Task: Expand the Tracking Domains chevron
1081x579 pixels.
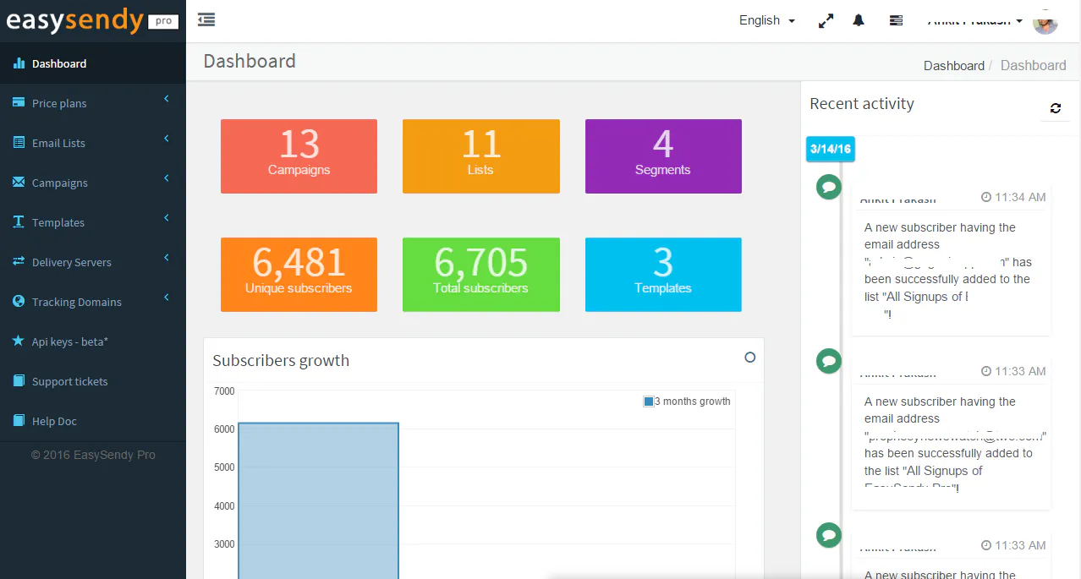Action: [x=167, y=298]
